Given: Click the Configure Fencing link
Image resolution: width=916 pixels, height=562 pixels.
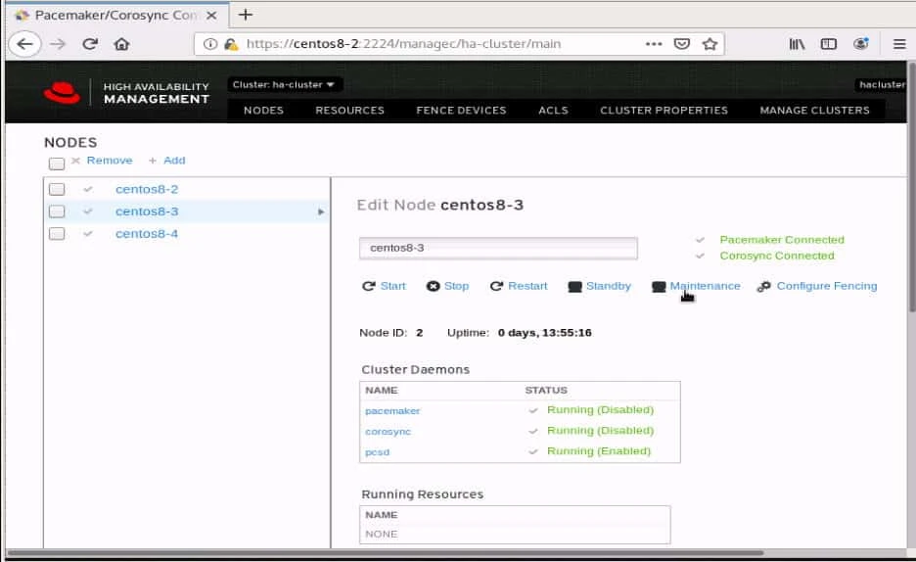Looking at the screenshot, I should (x=827, y=286).
